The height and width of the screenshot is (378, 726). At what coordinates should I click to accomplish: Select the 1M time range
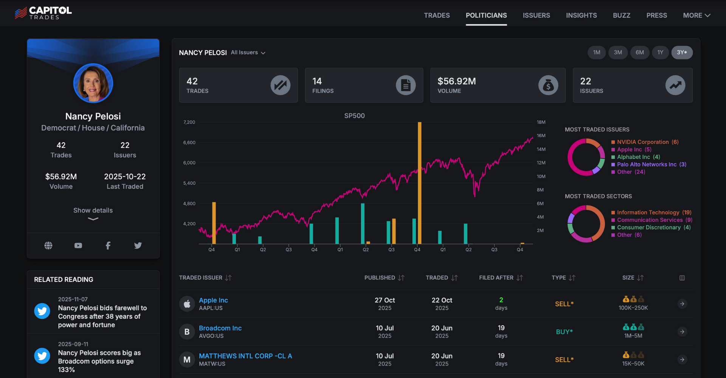pos(597,53)
